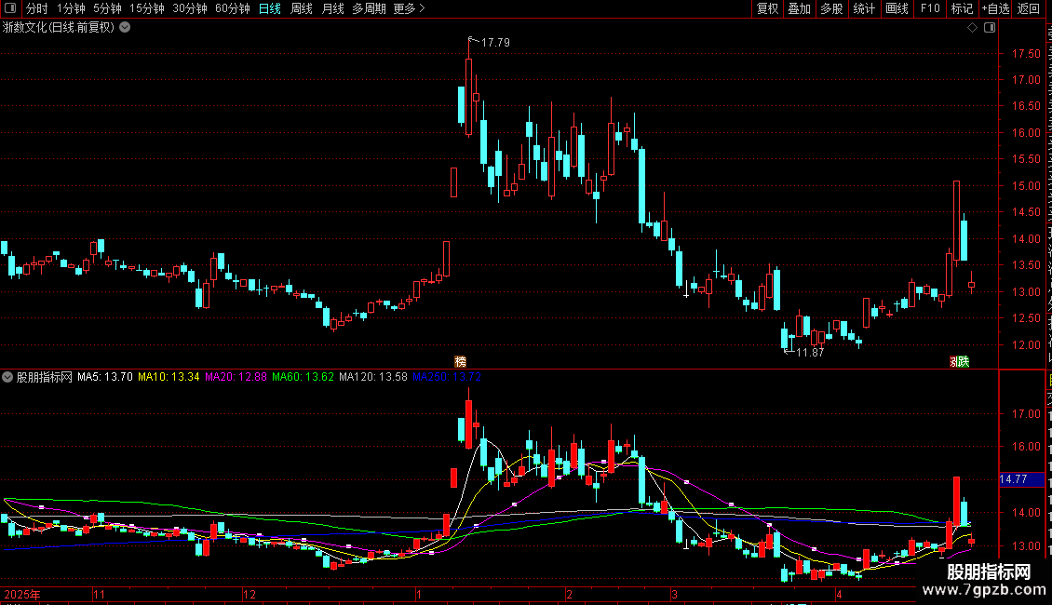Viewport: 1052px width, 605px height.
Task: Open the F10 company info
Action: [930, 8]
